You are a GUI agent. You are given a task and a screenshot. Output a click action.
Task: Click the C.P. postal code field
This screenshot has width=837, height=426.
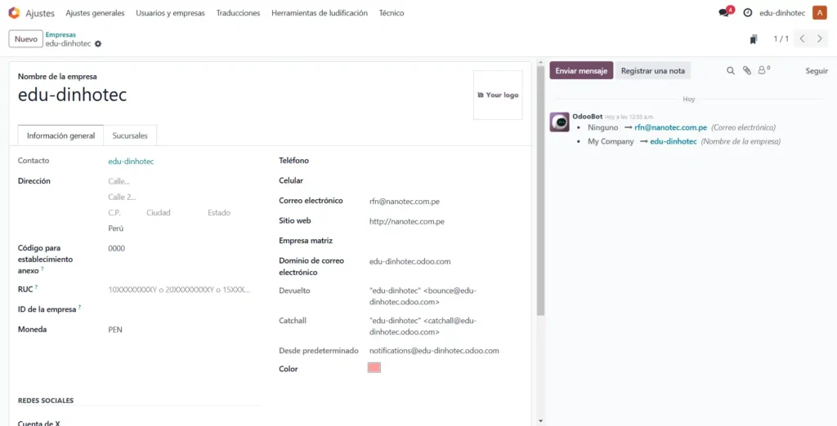(125, 213)
